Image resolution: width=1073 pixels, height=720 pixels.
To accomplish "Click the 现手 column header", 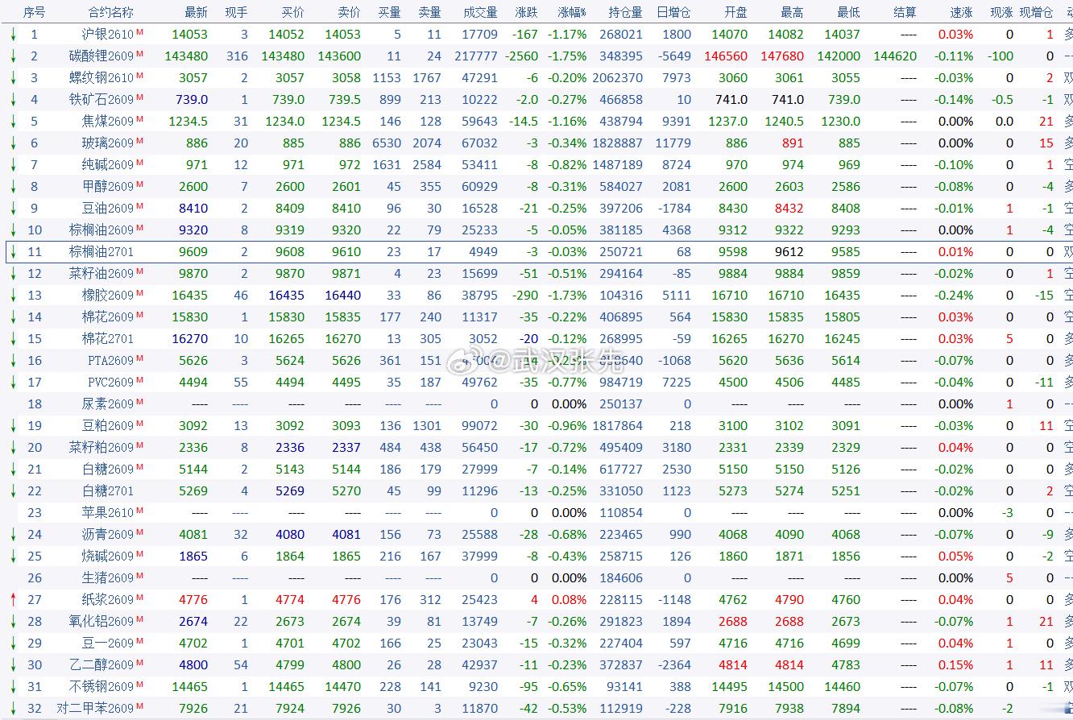I will tap(236, 12).
